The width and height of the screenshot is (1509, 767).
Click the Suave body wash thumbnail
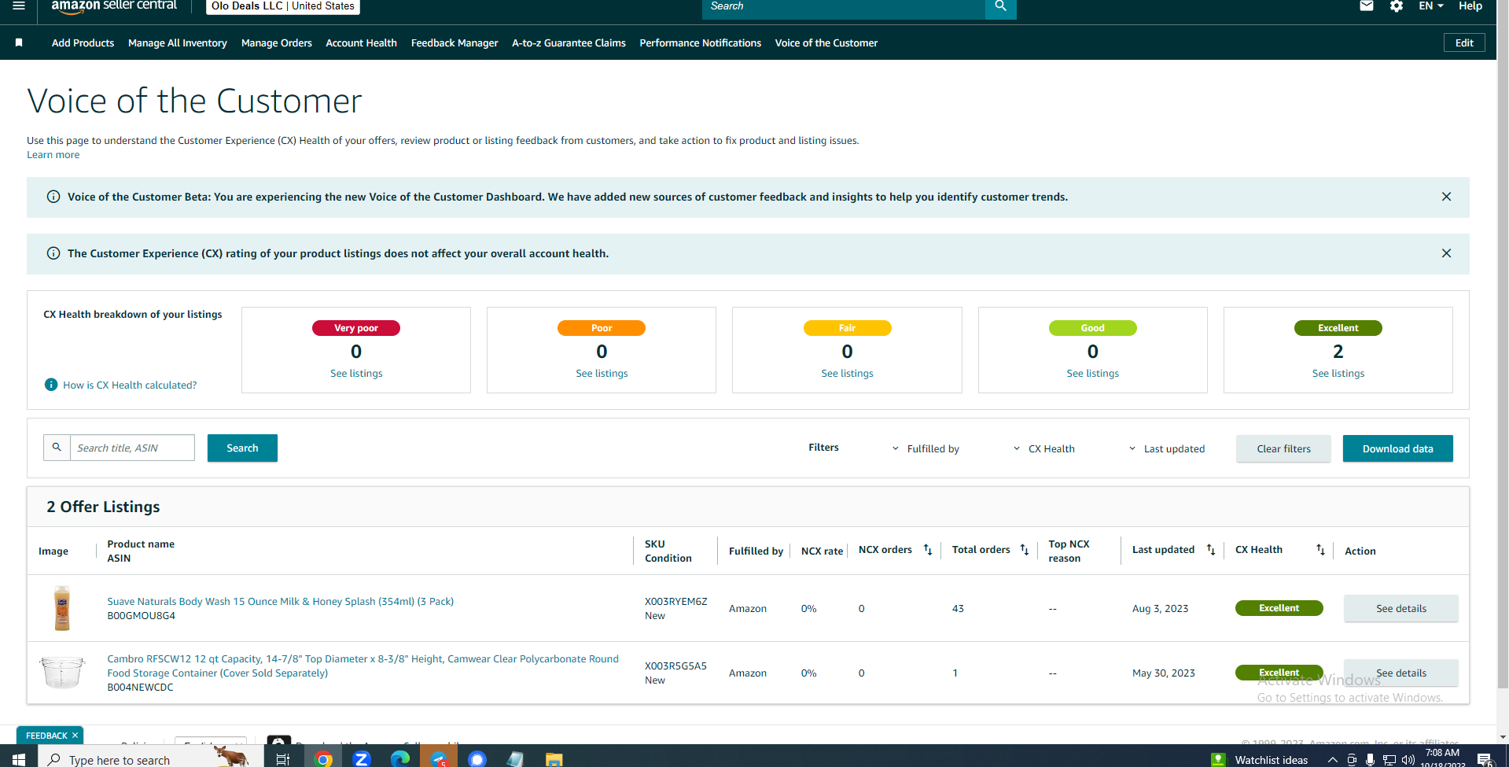(x=62, y=607)
